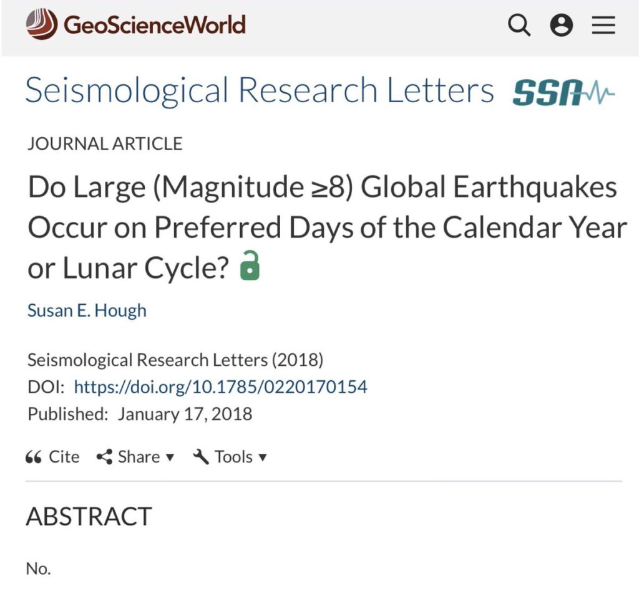This screenshot has height=599, width=639.
Task: Open Seismological Research Letters journal header link
Action: pyautogui.click(x=260, y=90)
